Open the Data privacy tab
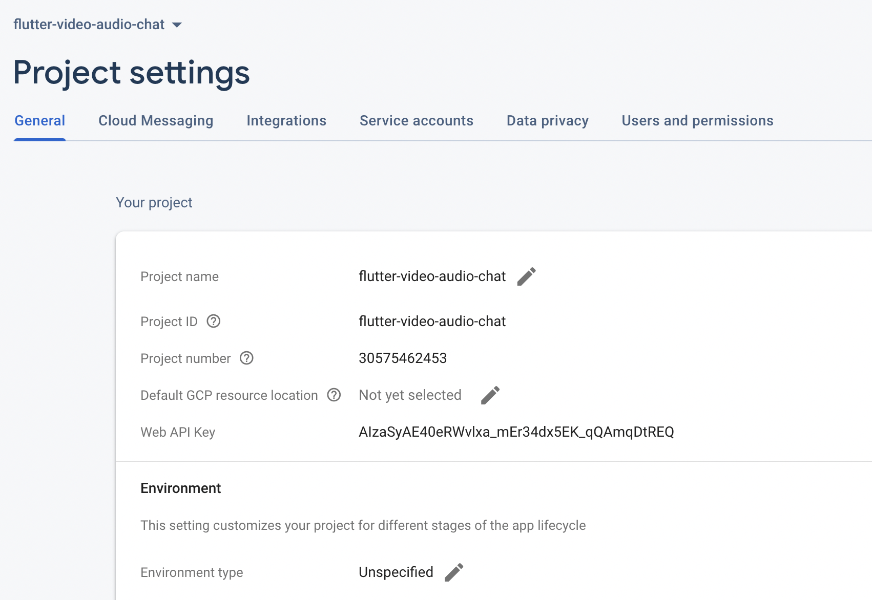 (548, 121)
